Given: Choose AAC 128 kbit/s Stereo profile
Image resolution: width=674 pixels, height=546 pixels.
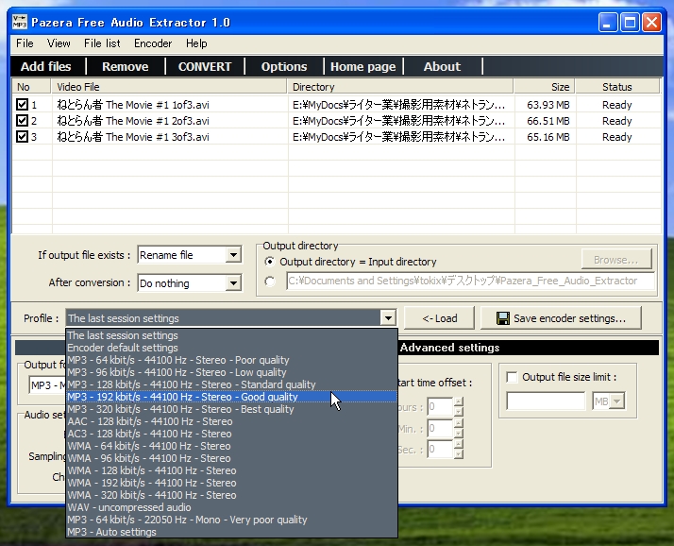Looking at the screenshot, I should (x=231, y=421).
